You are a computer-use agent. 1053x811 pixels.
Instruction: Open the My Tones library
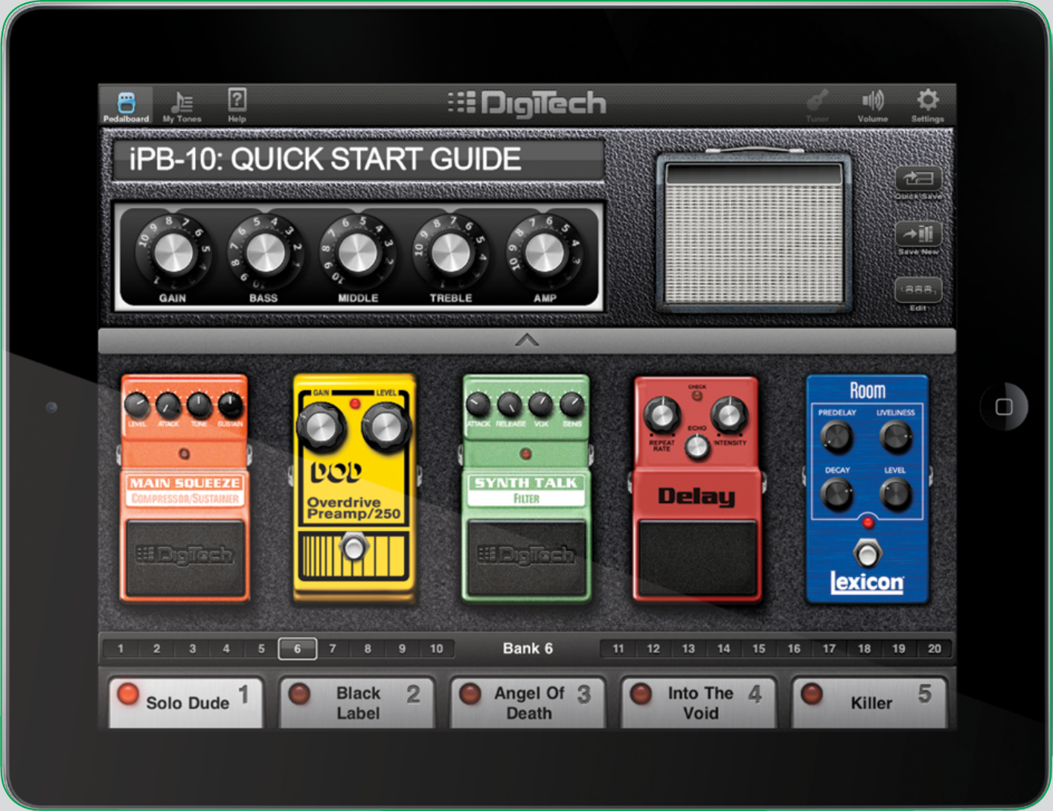coord(182,103)
